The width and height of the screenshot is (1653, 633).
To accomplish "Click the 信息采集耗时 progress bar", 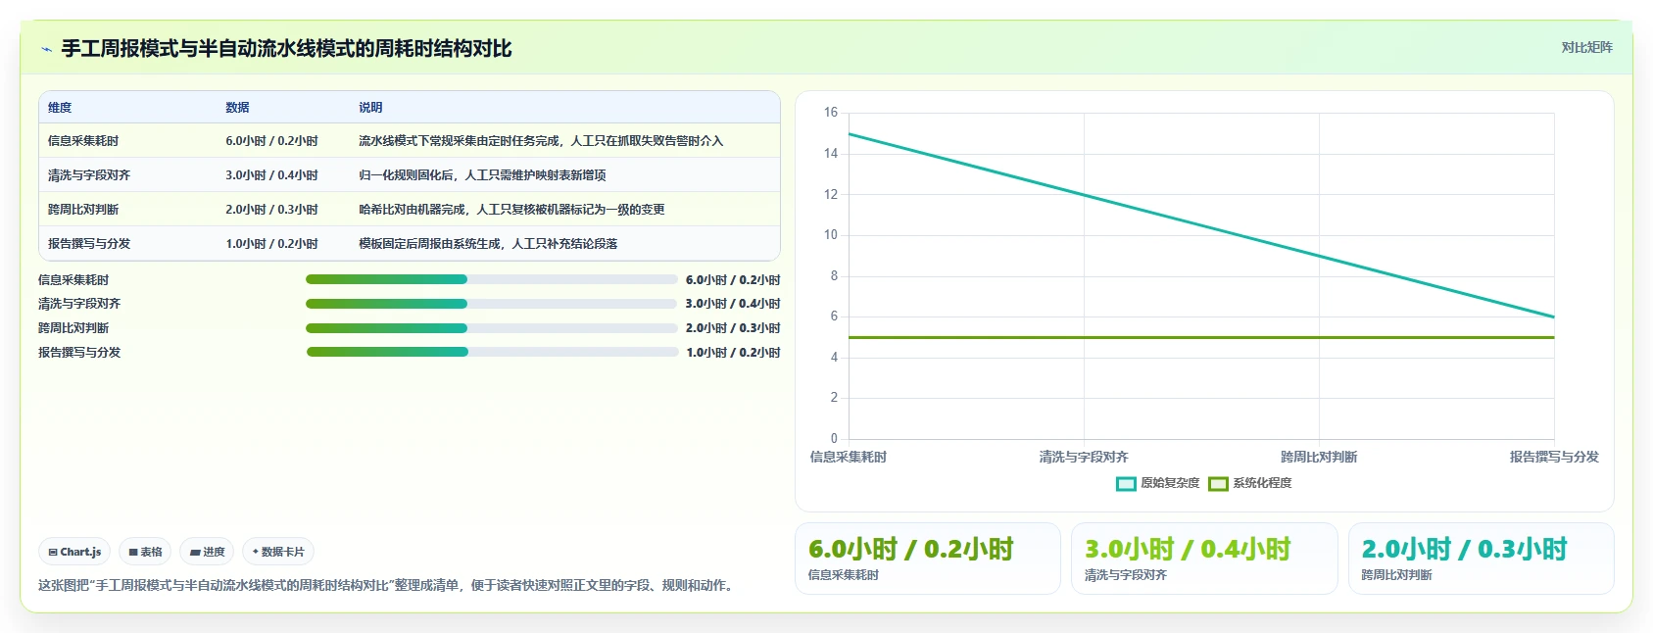I will (492, 279).
